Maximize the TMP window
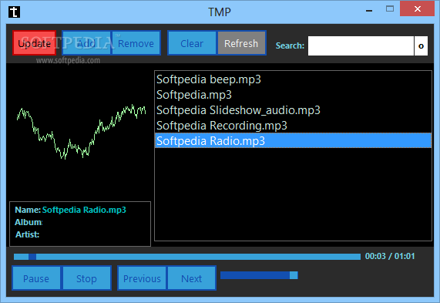This screenshot has width=440, height=303. pyautogui.click(x=390, y=9)
